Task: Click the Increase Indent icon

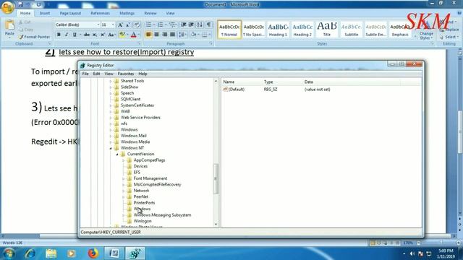Action: [x=191, y=25]
